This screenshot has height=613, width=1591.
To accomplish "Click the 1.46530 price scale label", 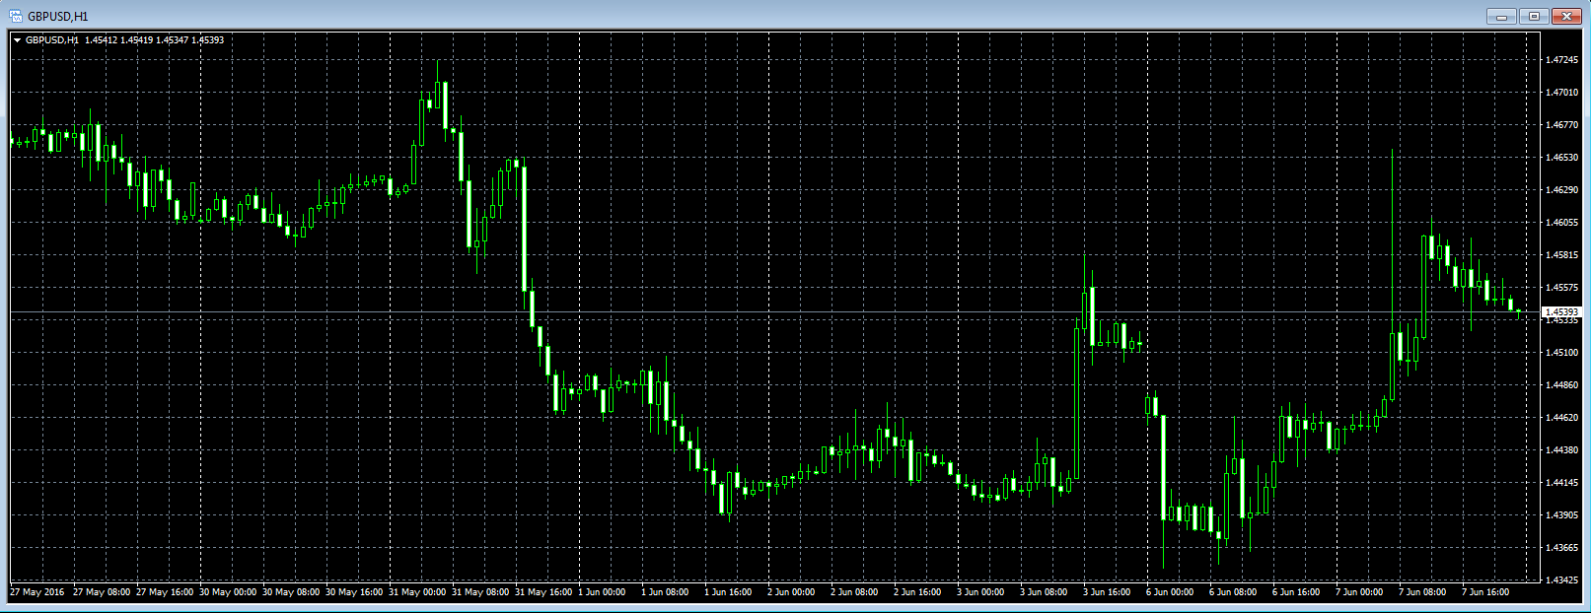I will tap(1562, 158).
